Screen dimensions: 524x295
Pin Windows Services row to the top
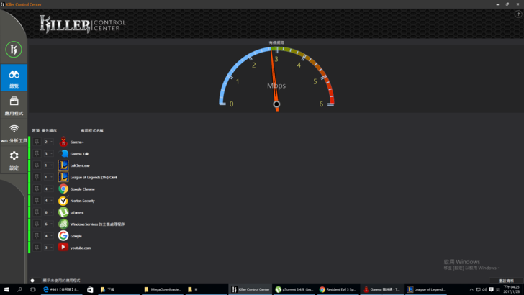[37, 224]
